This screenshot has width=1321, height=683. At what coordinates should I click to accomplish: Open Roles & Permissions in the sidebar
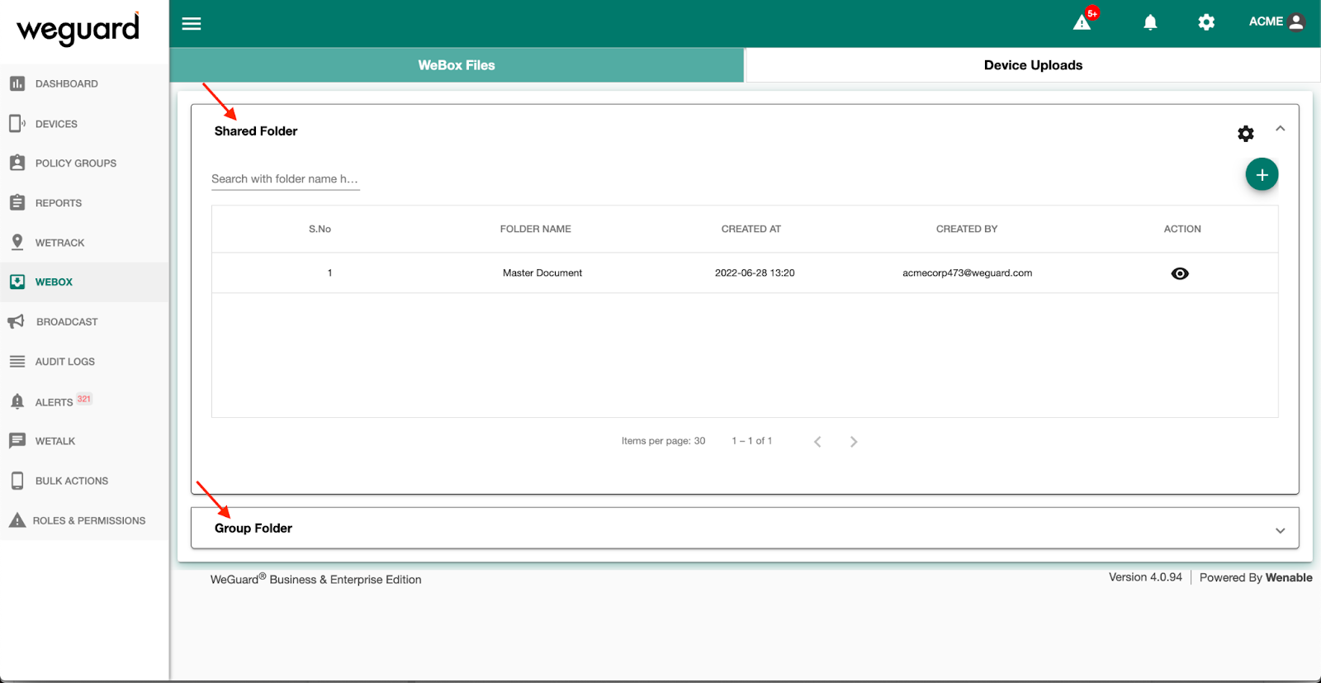point(84,520)
